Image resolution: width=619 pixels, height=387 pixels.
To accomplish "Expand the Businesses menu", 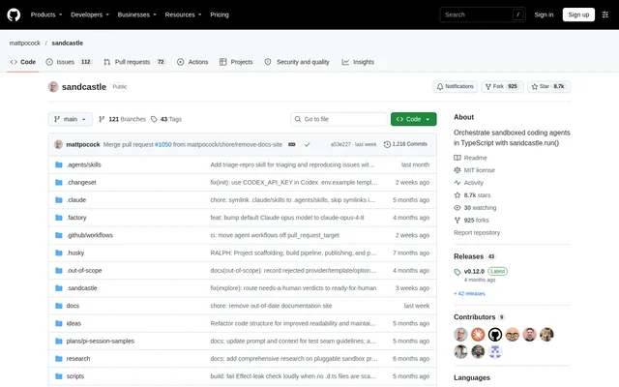I will coord(136,15).
